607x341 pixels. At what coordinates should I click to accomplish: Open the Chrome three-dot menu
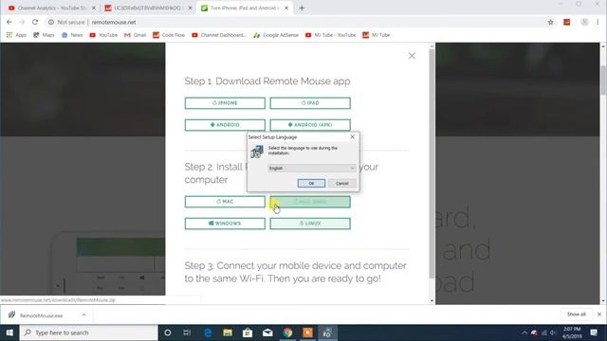(x=598, y=22)
